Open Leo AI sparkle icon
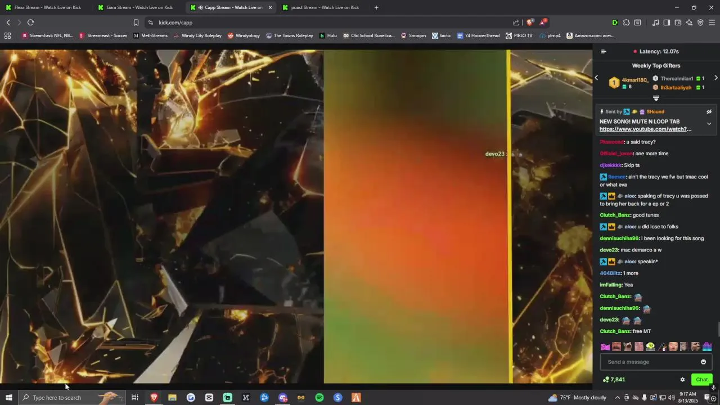Screen dimensions: 720x405 point(689,22)
